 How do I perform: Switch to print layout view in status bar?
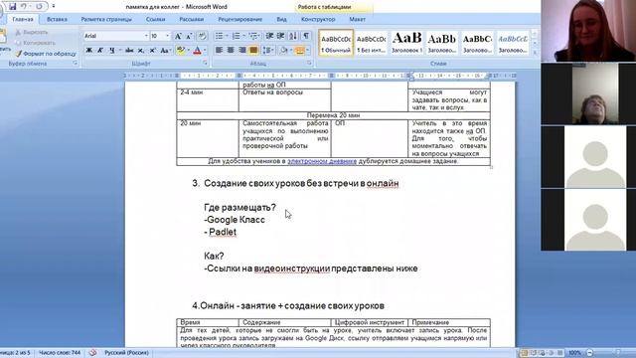[x=524, y=353]
